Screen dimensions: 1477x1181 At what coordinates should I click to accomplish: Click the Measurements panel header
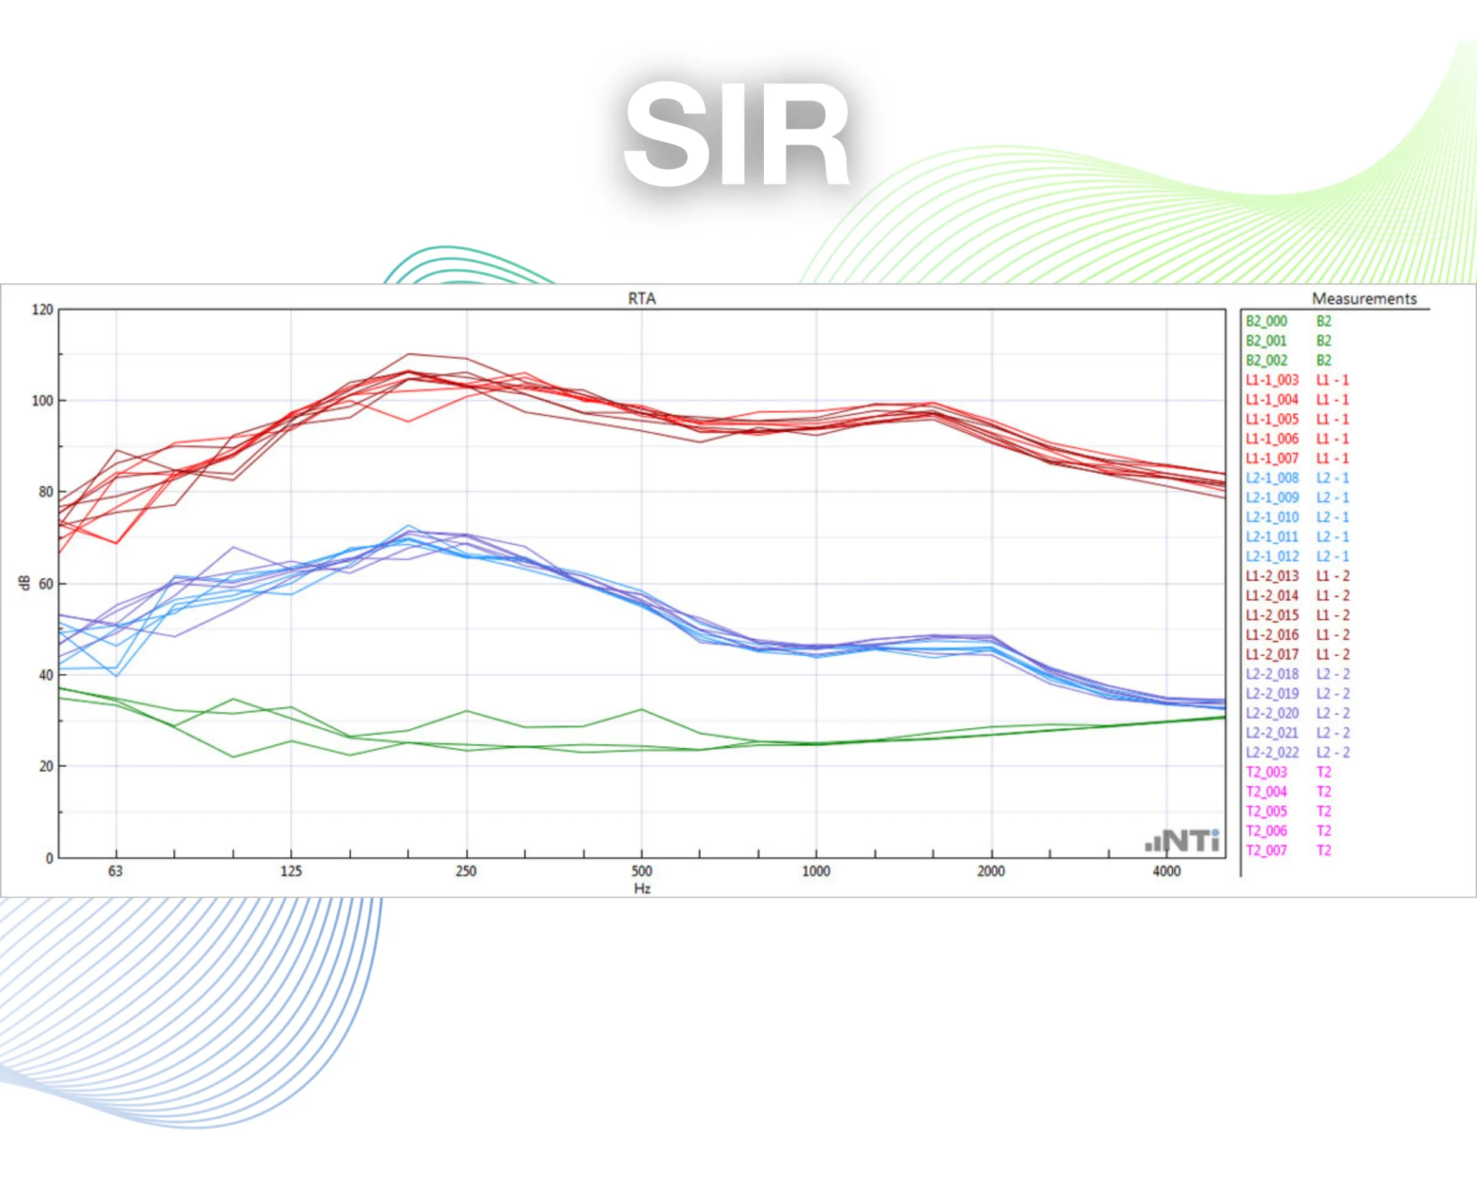click(1364, 298)
